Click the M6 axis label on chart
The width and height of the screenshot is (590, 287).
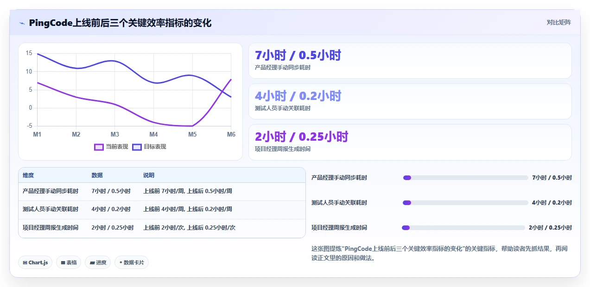(x=231, y=134)
